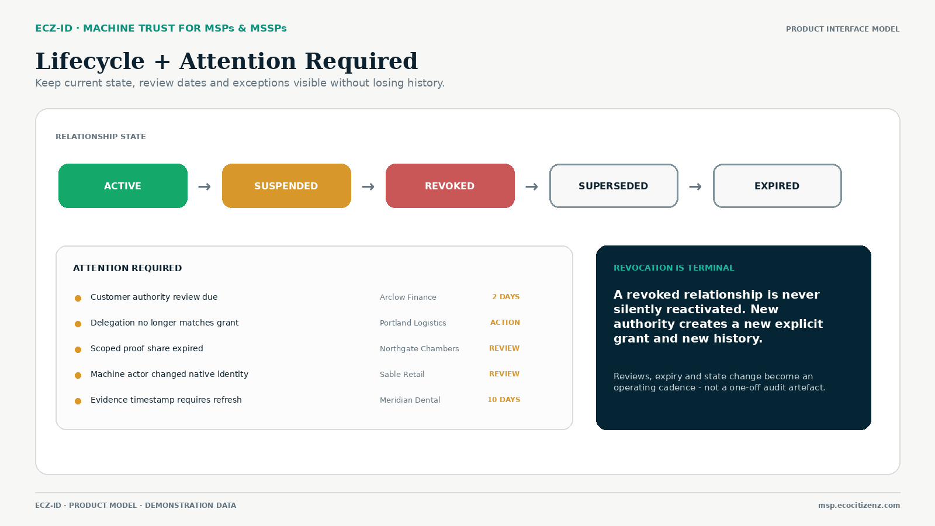The height and width of the screenshot is (526, 935).
Task: Click orange dot beside Machine actor changed native identity
Action: [78, 375]
